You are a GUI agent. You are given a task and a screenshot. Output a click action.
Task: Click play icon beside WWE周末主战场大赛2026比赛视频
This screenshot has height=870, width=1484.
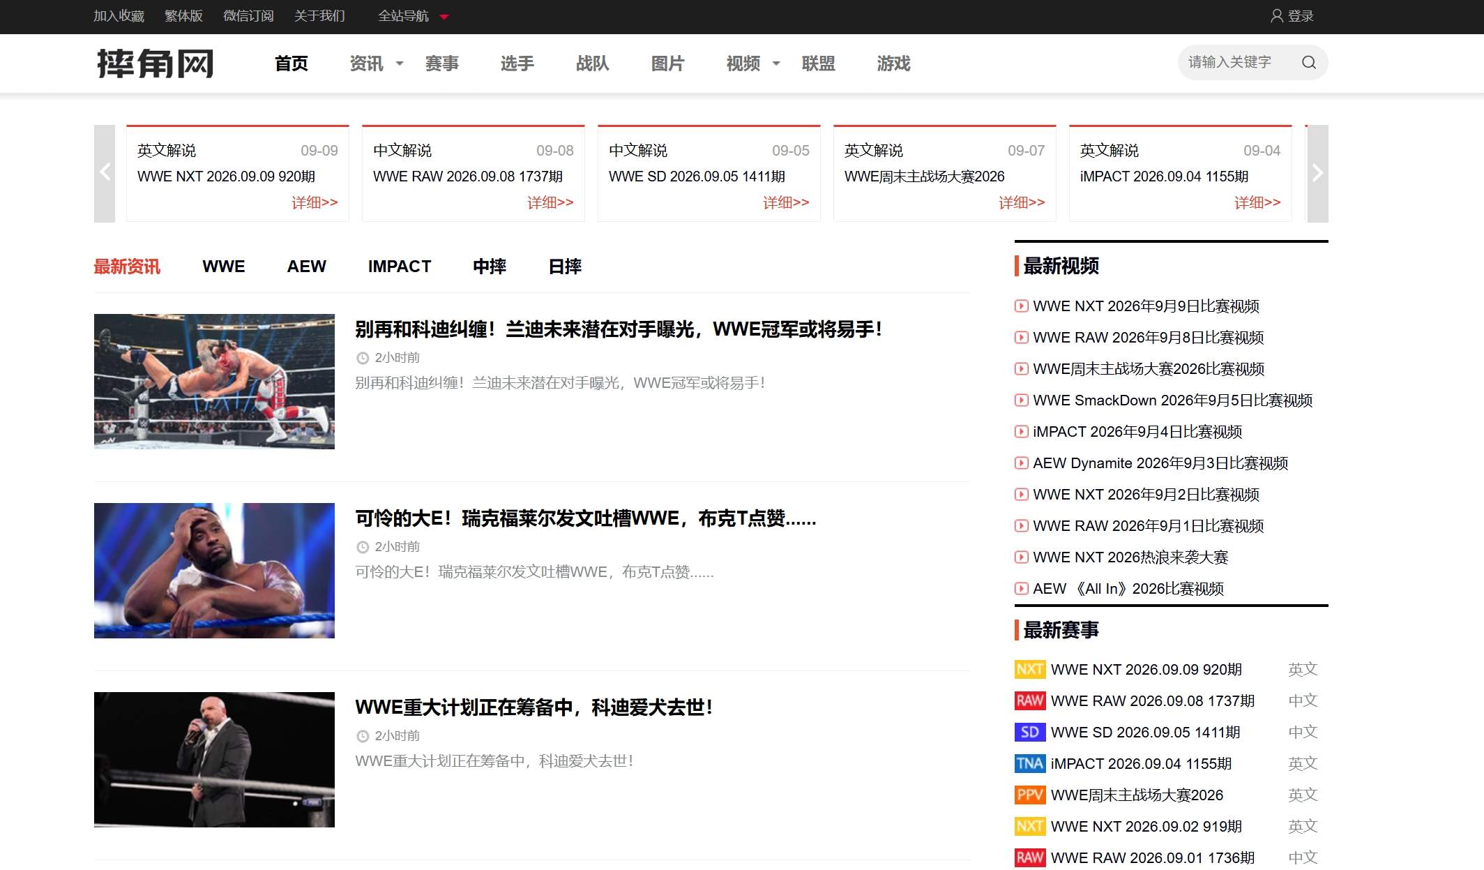coord(1021,369)
